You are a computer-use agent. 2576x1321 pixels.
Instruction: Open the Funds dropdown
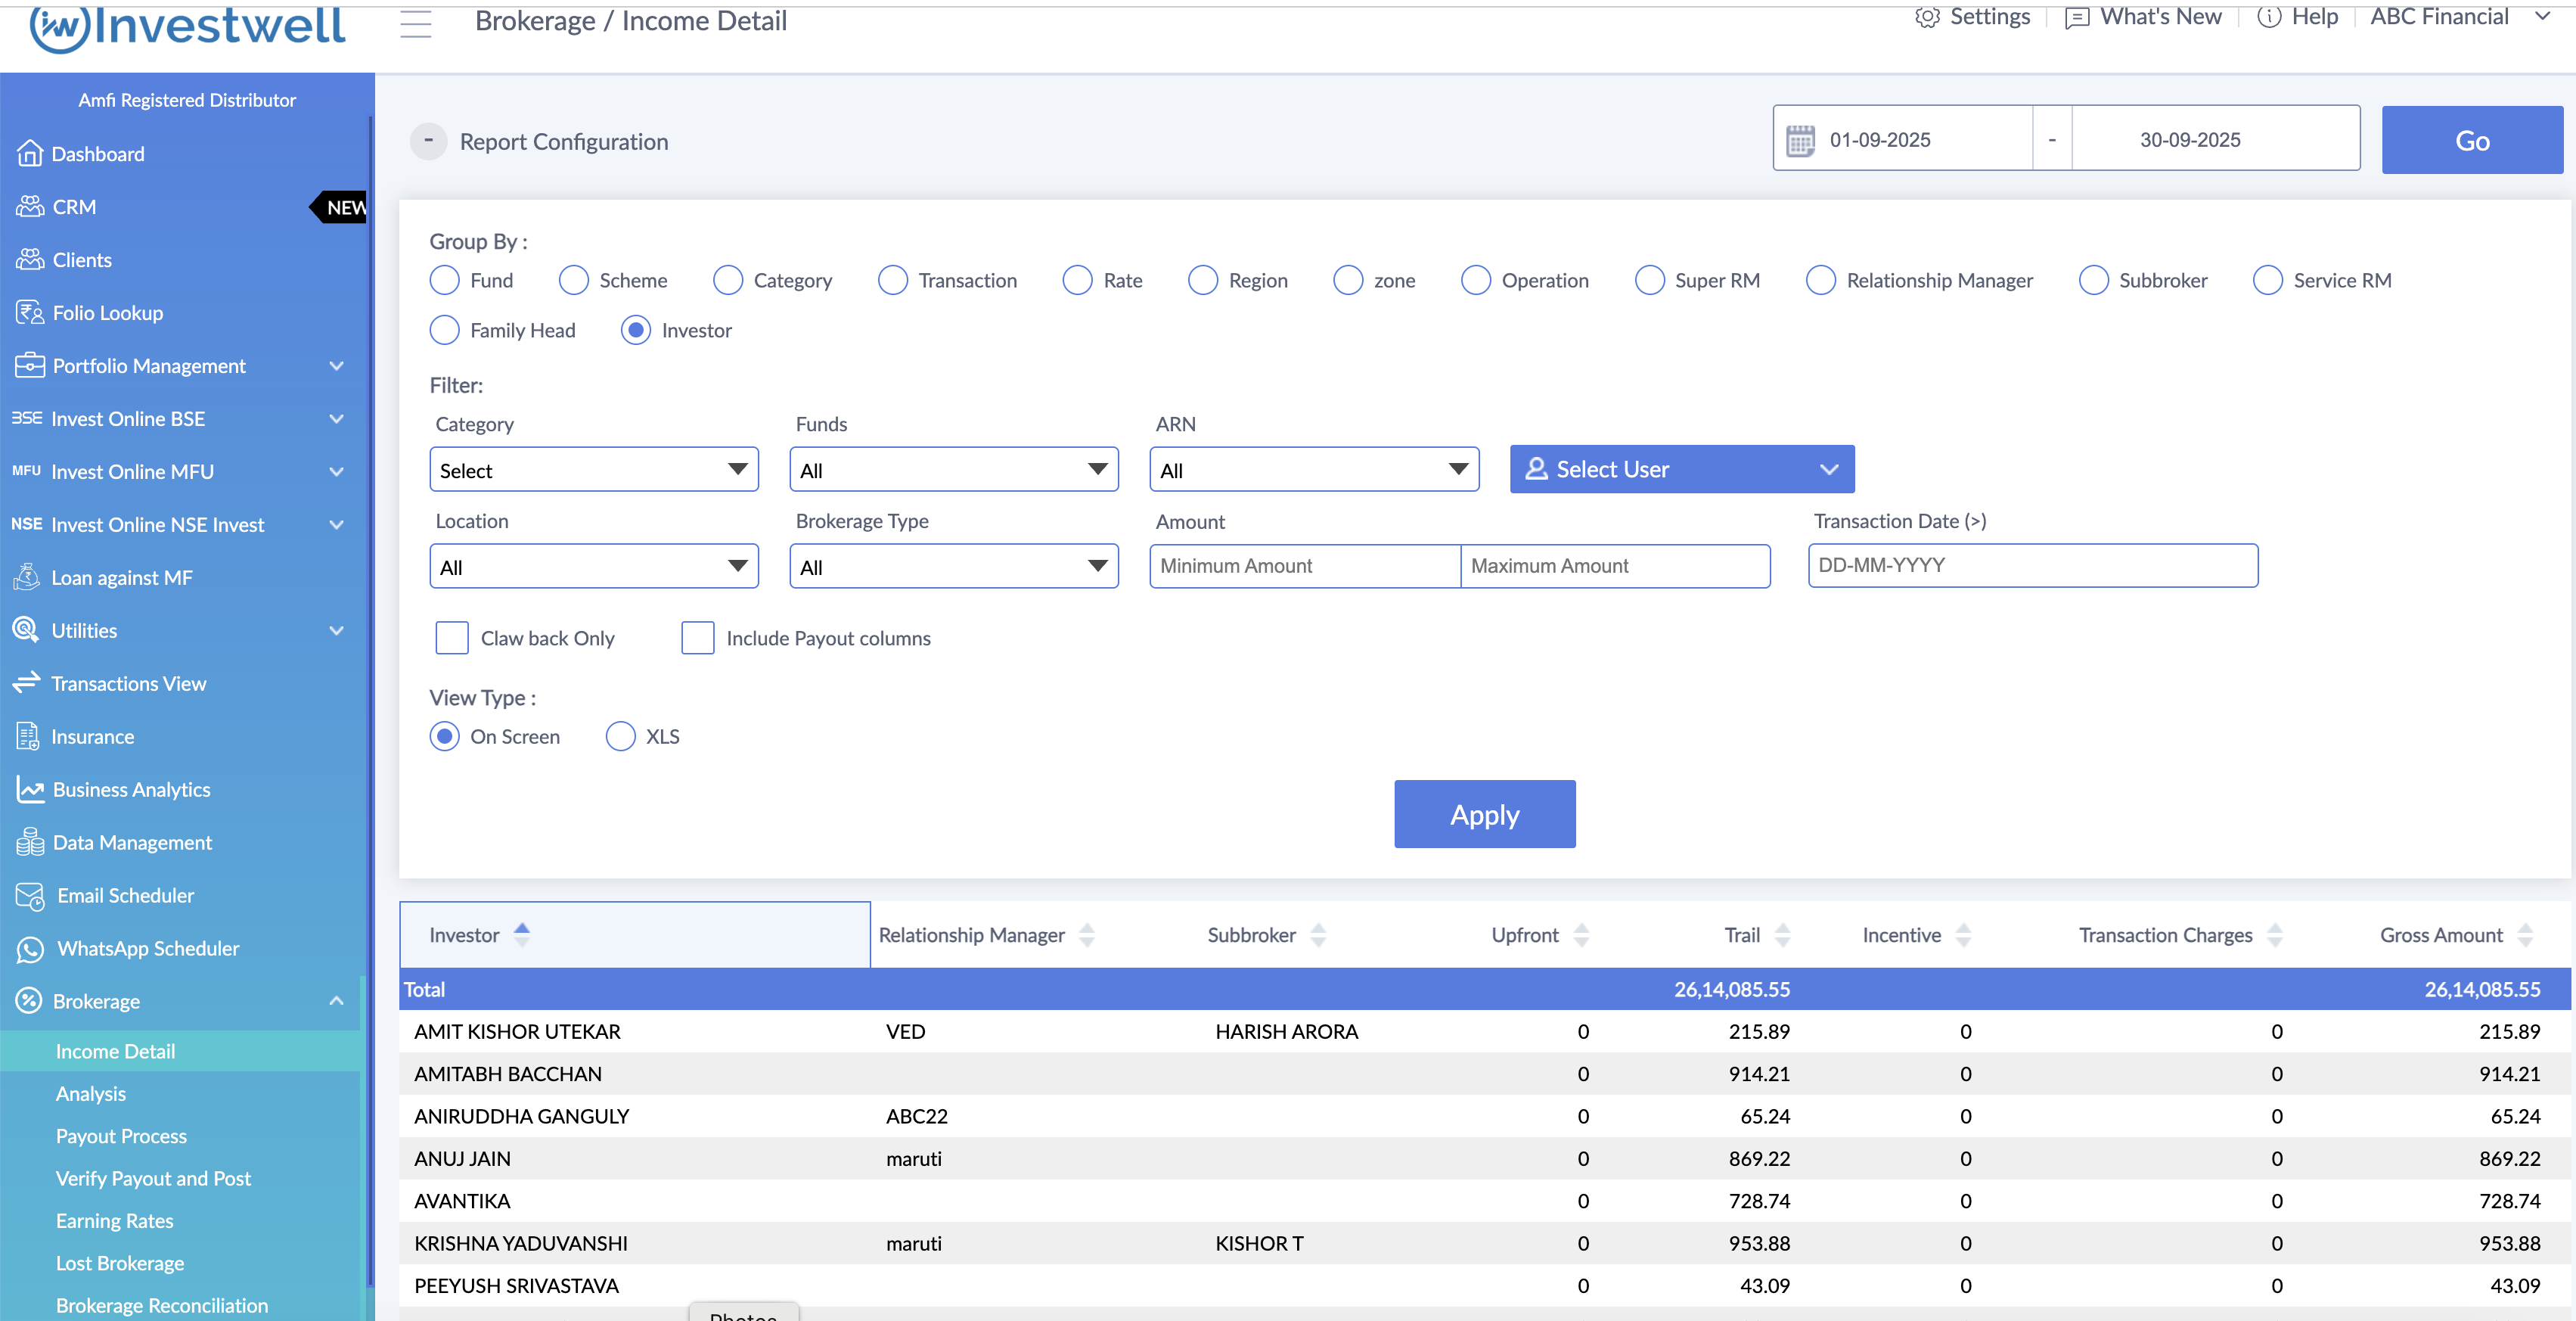tap(953, 470)
